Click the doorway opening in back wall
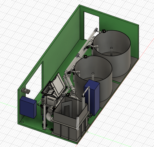The height and width of the screenshot is (147, 154). pyautogui.click(x=92, y=26)
